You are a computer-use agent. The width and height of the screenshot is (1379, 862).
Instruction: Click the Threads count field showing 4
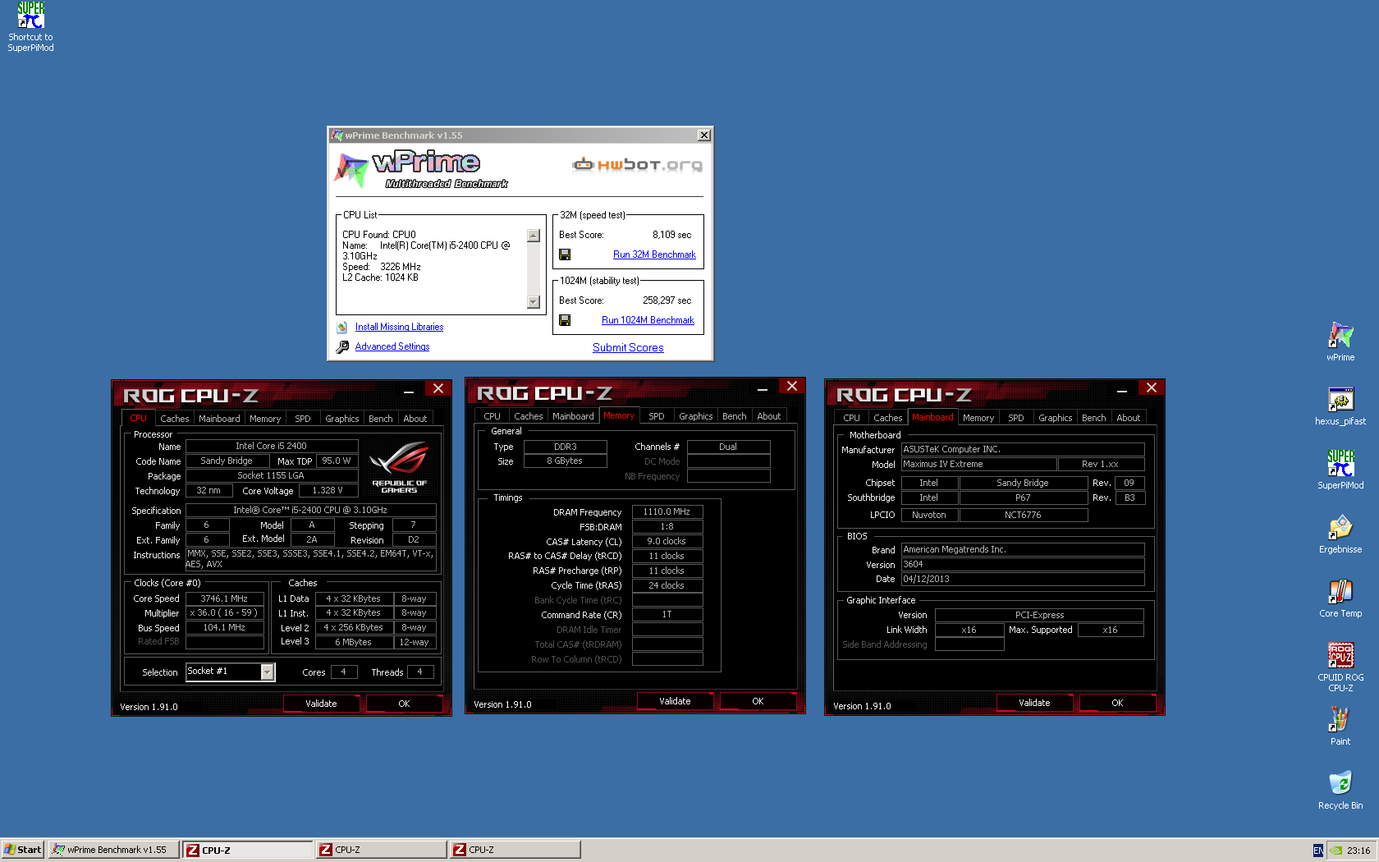point(419,672)
